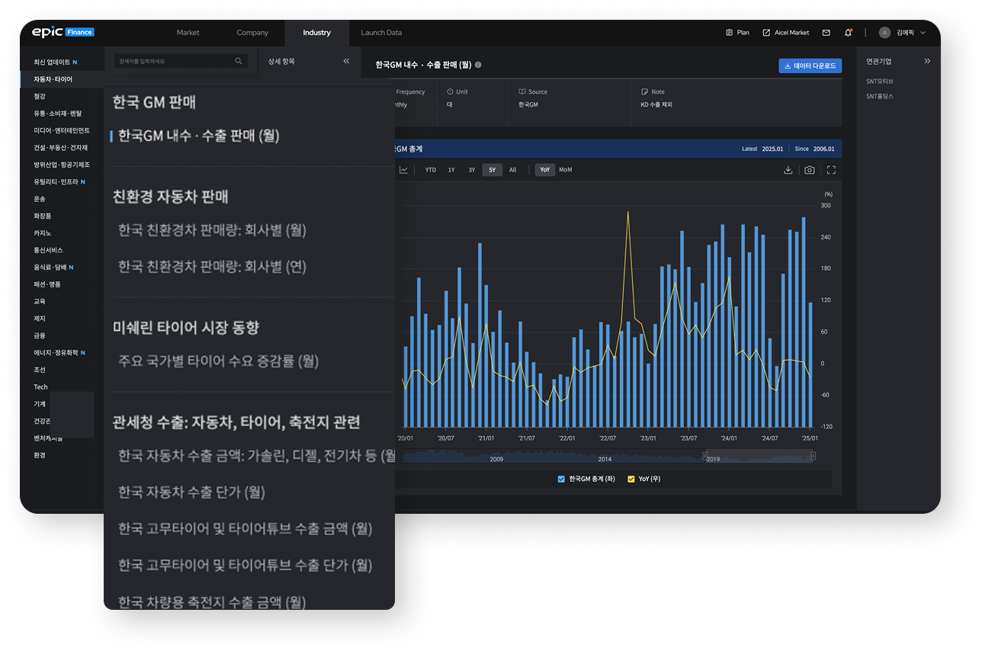Open the Launch Data section
The image size is (982, 651).
point(381,32)
